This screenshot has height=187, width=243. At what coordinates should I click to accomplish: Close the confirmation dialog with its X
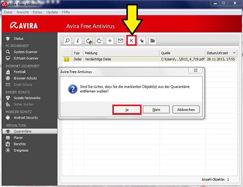coord(195,70)
